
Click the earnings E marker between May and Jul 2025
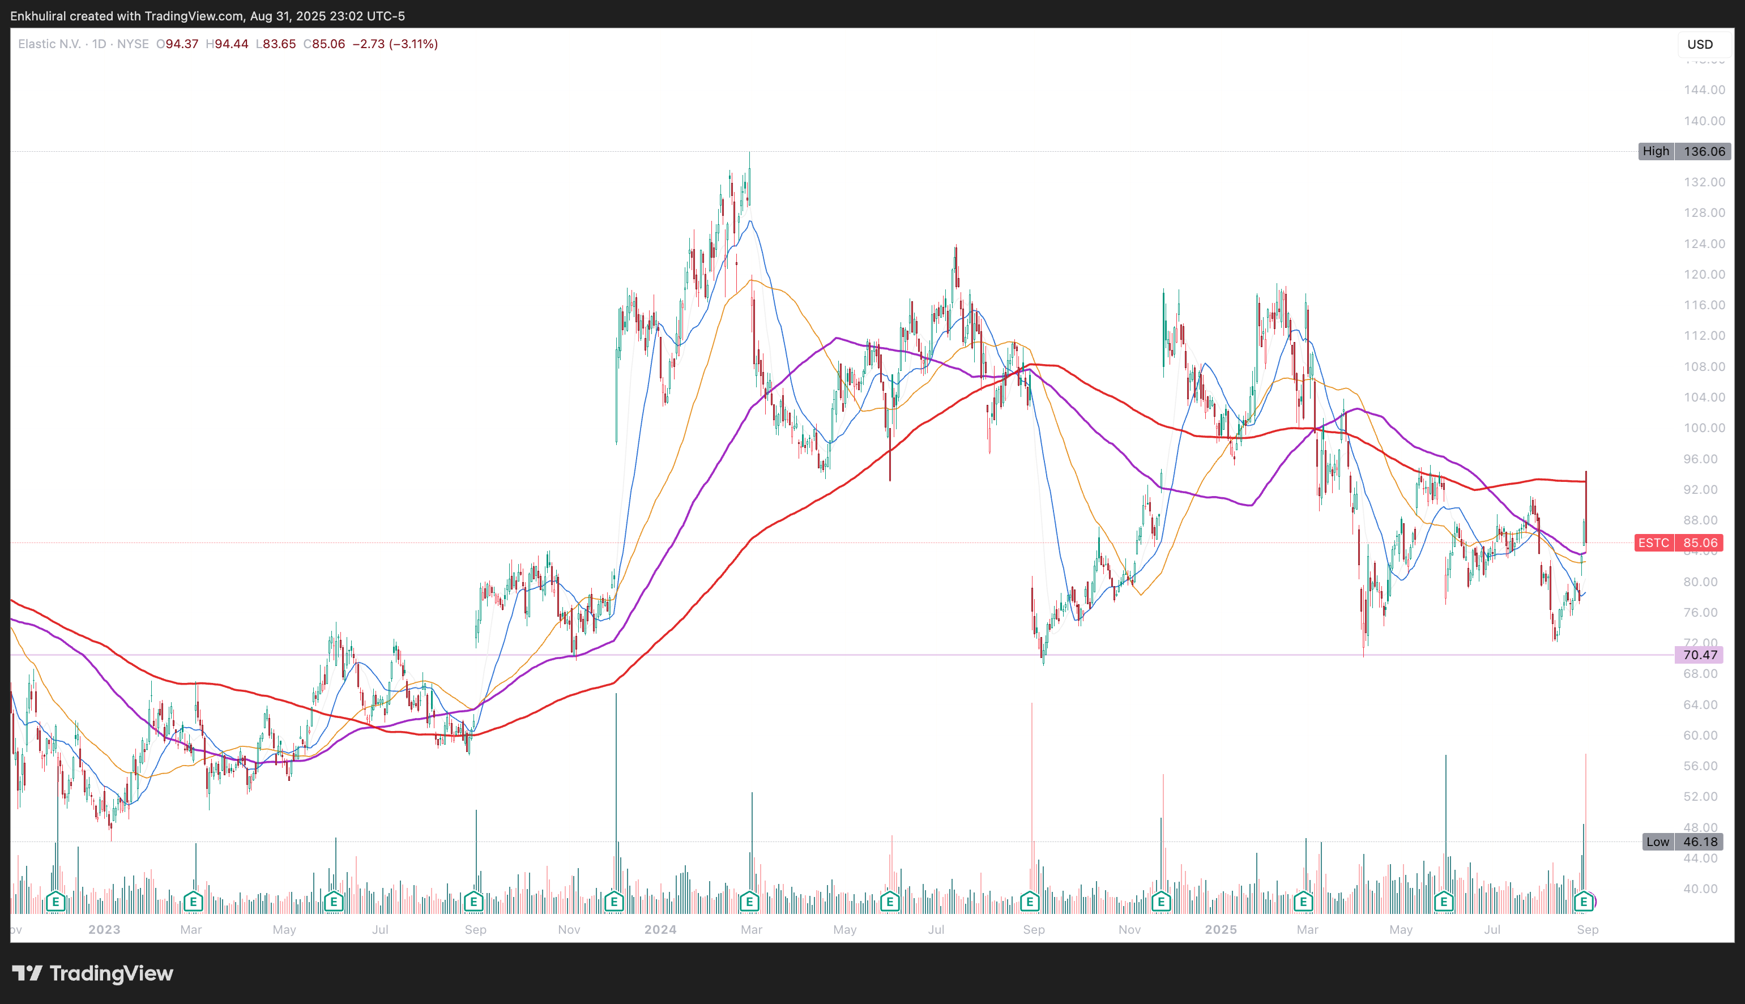click(x=1444, y=902)
